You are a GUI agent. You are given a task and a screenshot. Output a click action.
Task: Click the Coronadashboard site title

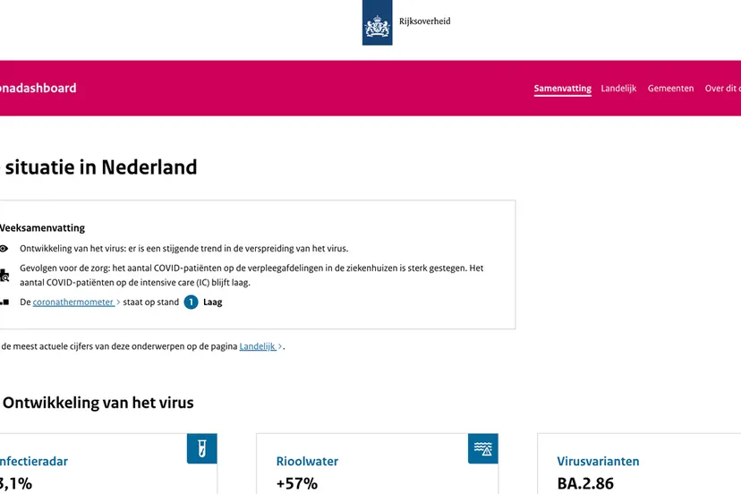click(x=38, y=88)
